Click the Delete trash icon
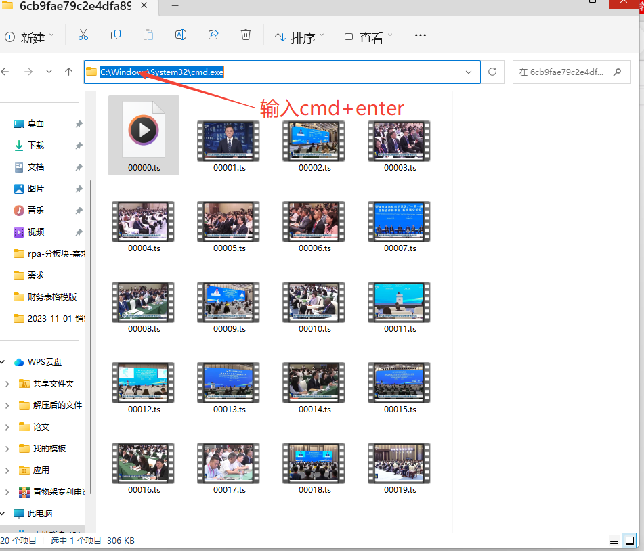 [246, 35]
